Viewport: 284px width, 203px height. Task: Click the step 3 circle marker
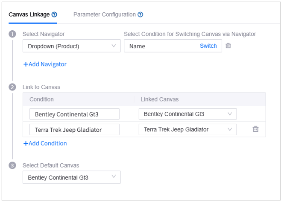coord(12,165)
